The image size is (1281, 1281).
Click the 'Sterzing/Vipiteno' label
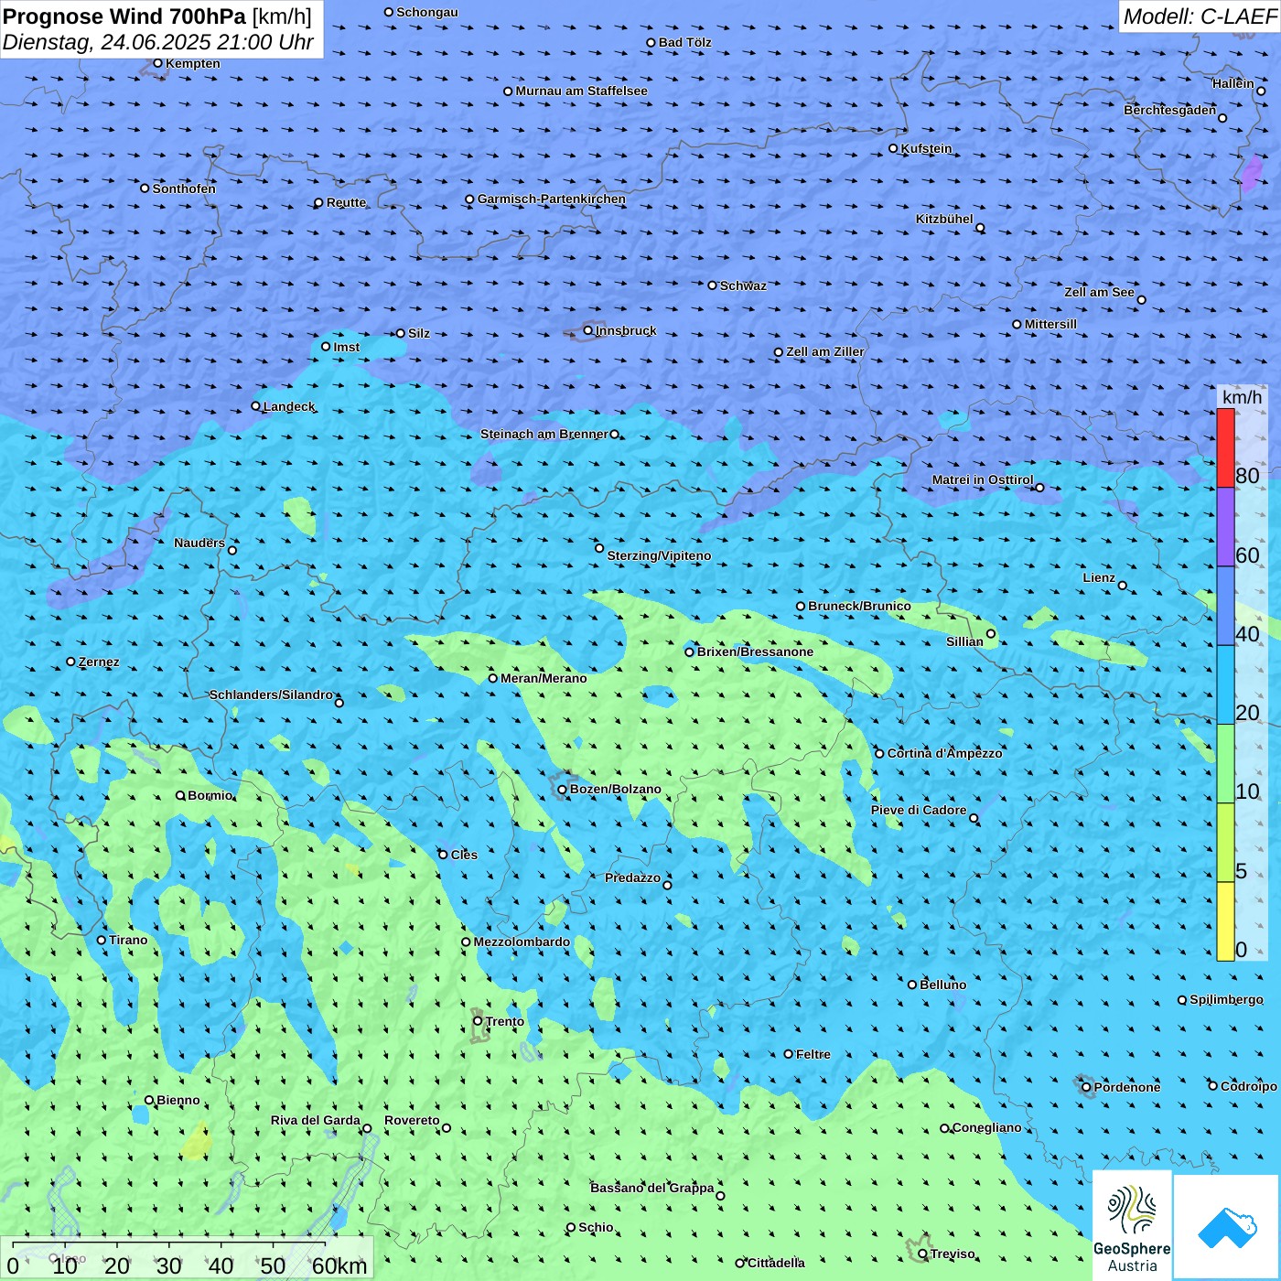click(659, 555)
